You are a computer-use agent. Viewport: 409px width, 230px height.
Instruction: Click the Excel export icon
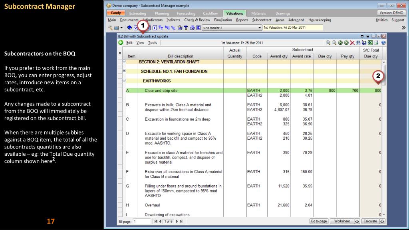pos(370,43)
